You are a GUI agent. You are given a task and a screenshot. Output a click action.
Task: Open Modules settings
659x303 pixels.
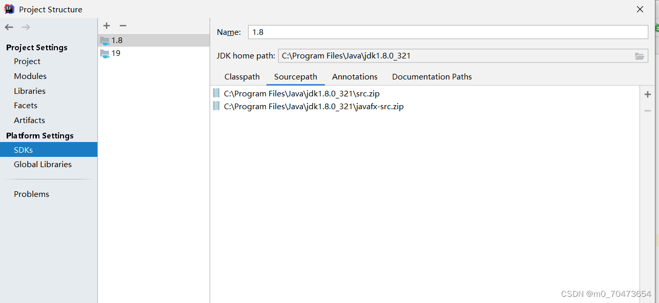(x=30, y=76)
